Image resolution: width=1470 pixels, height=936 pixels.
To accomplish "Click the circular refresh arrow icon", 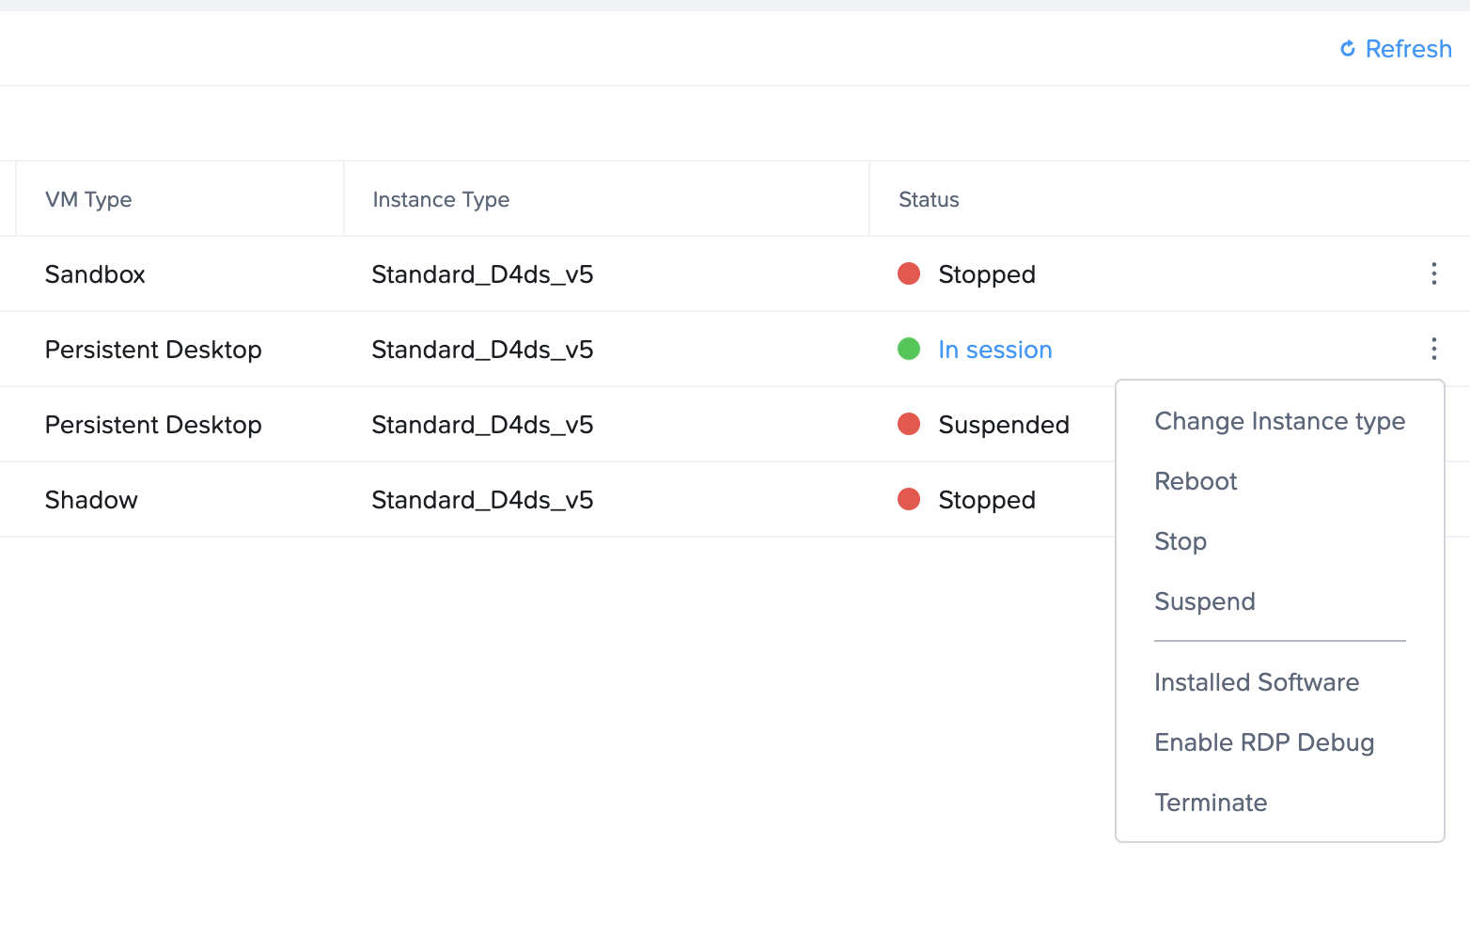I will point(1348,49).
